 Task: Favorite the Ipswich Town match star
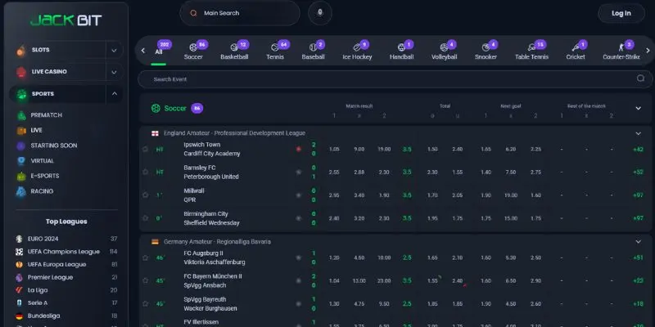(145, 149)
